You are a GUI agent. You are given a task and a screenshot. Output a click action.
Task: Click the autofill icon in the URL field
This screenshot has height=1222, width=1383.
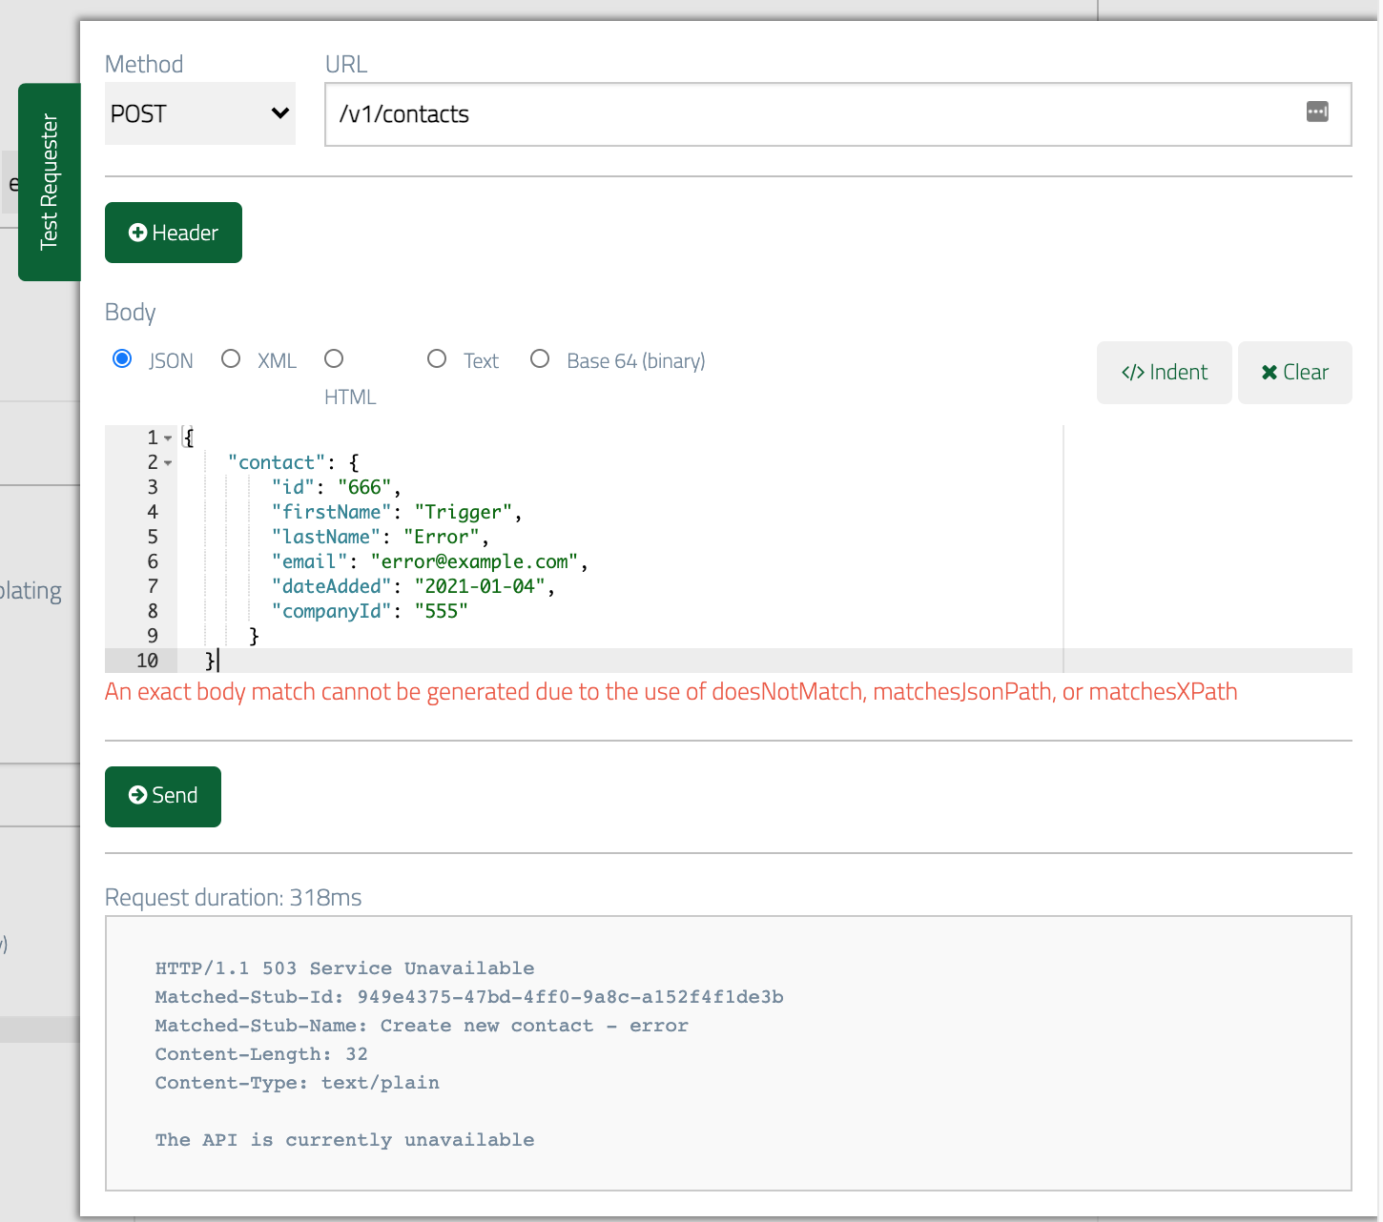(1317, 112)
